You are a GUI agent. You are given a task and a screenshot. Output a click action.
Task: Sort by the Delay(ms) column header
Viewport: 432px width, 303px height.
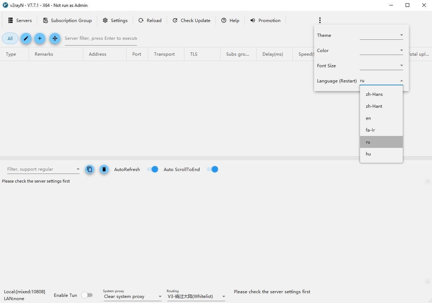tap(274, 54)
